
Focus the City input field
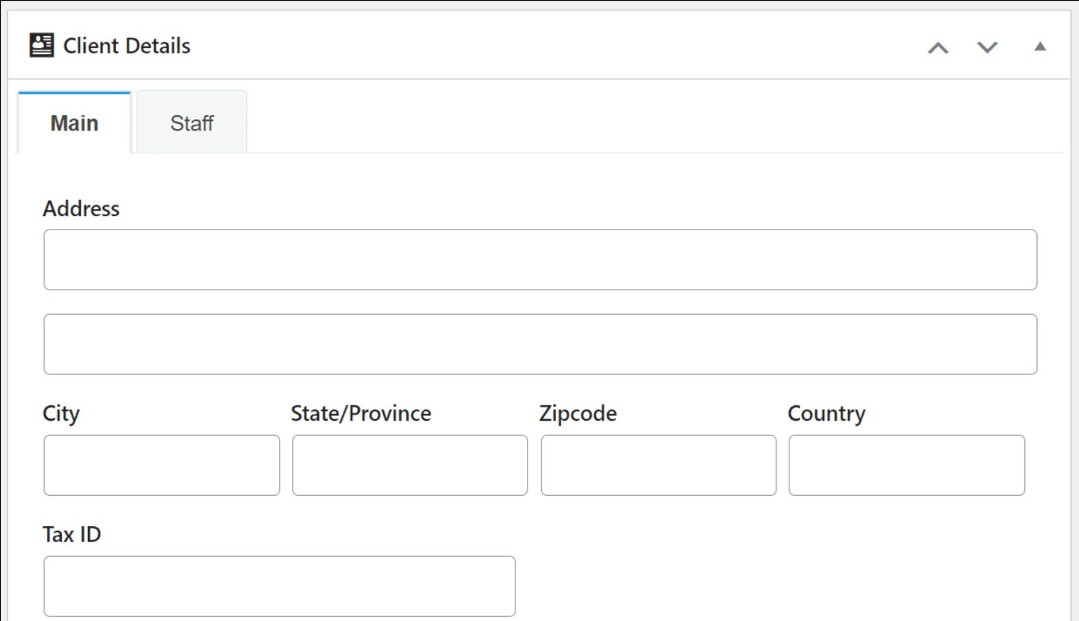[161, 465]
